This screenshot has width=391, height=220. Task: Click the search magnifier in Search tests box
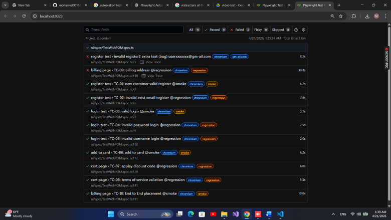coord(87,30)
